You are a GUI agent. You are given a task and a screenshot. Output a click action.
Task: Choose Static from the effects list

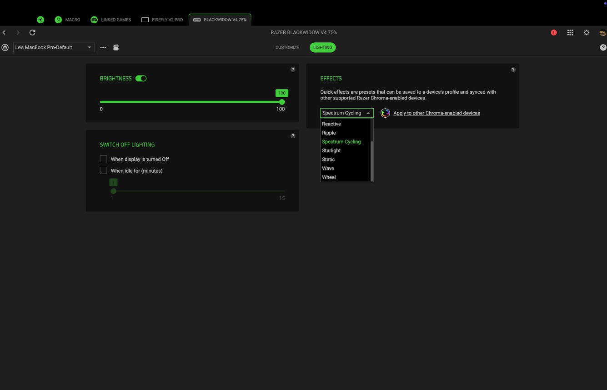click(346, 160)
